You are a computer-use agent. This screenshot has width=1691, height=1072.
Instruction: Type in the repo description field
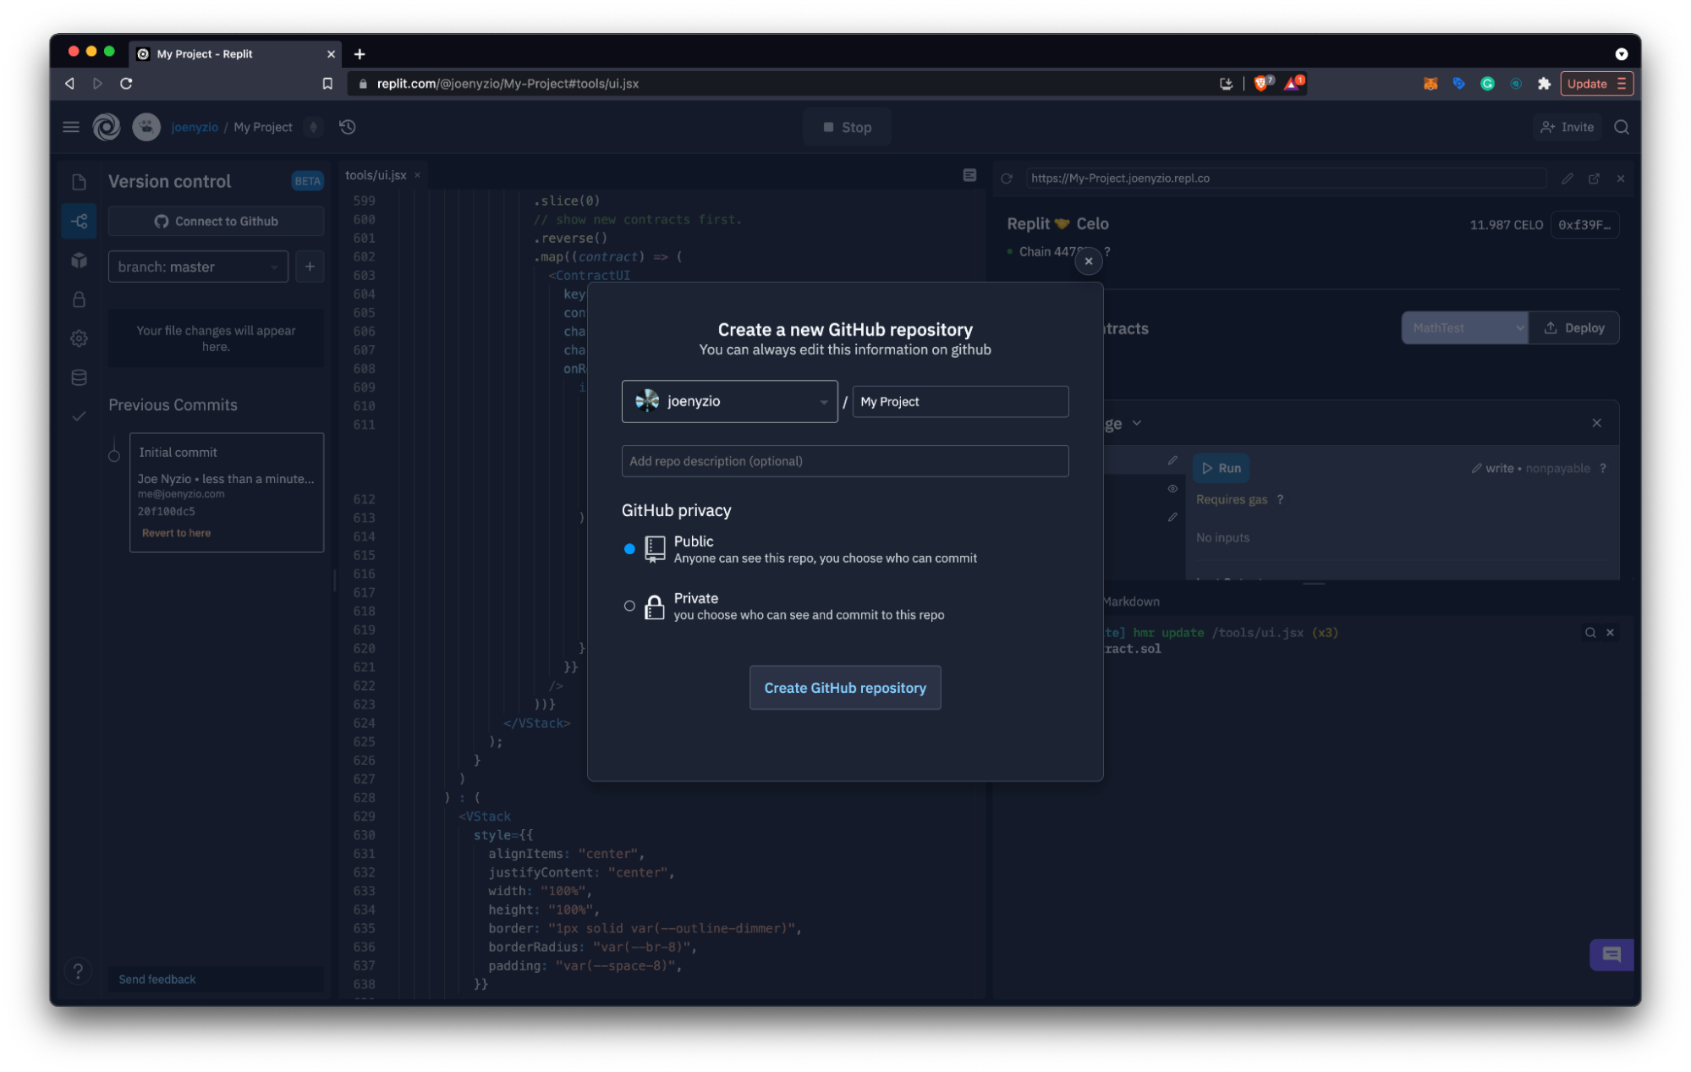tap(844, 461)
